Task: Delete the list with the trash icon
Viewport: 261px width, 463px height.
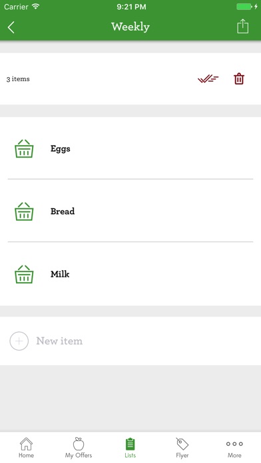Action: coord(239,79)
